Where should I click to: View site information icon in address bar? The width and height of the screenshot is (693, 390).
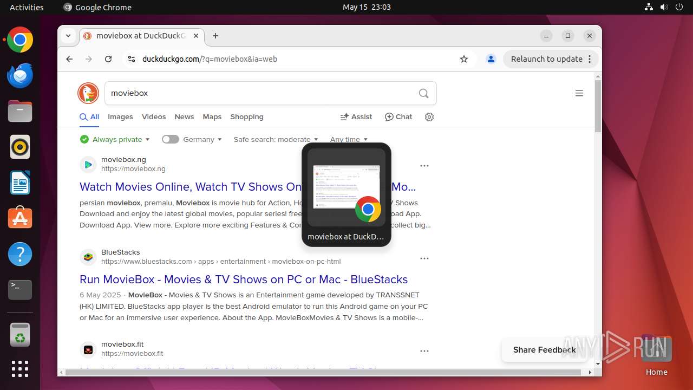(x=131, y=59)
